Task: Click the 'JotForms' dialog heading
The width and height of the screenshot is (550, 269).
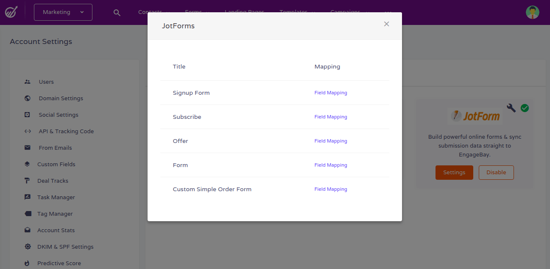Action: [x=178, y=26]
